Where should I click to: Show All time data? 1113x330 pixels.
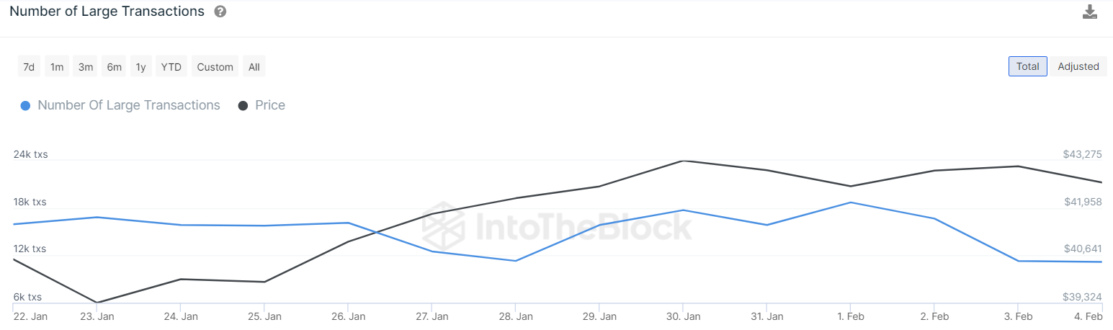254,67
